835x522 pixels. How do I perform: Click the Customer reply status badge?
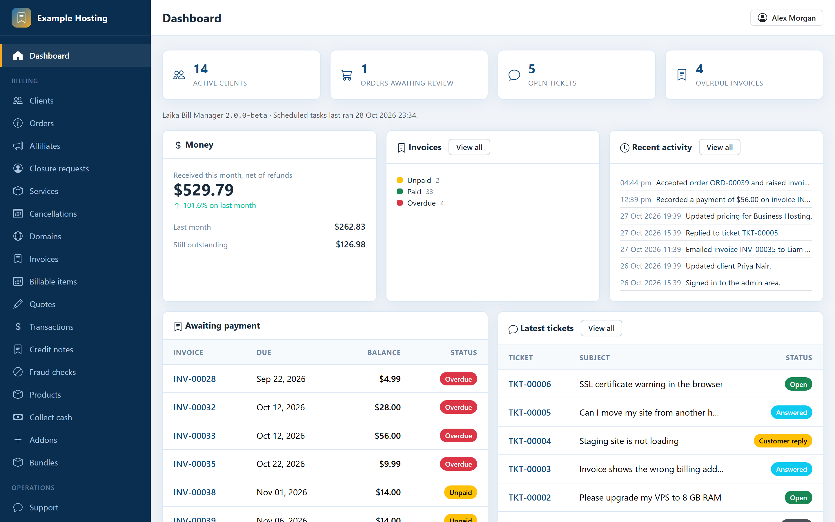783,441
